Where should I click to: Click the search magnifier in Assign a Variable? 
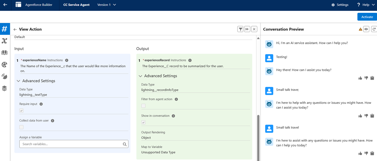[x=125, y=144]
